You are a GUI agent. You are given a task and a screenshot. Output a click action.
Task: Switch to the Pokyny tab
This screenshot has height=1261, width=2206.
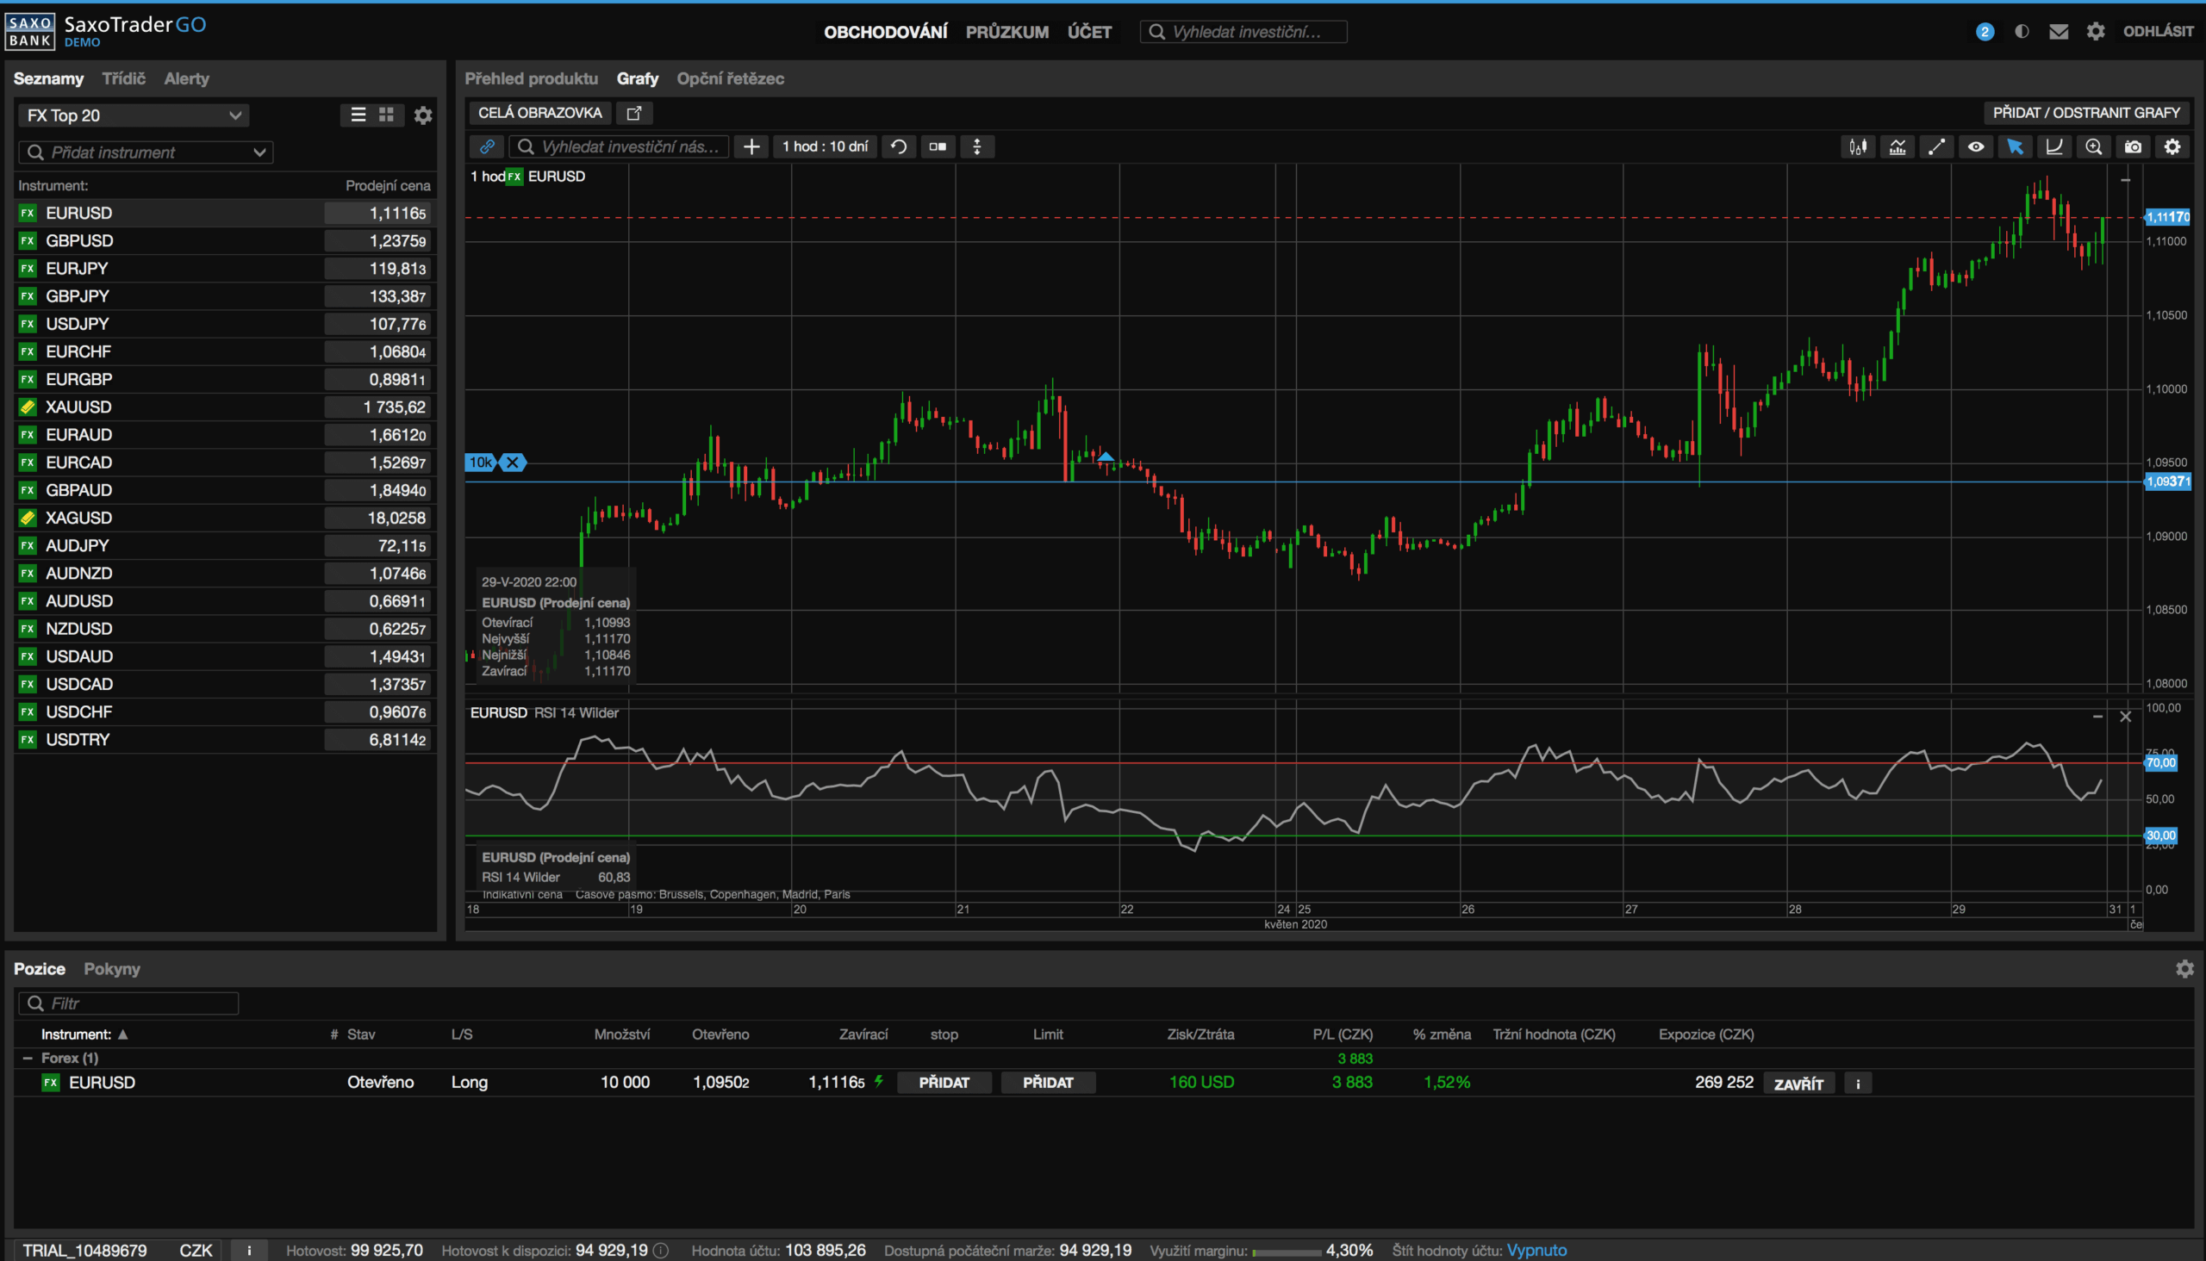[x=112, y=969]
